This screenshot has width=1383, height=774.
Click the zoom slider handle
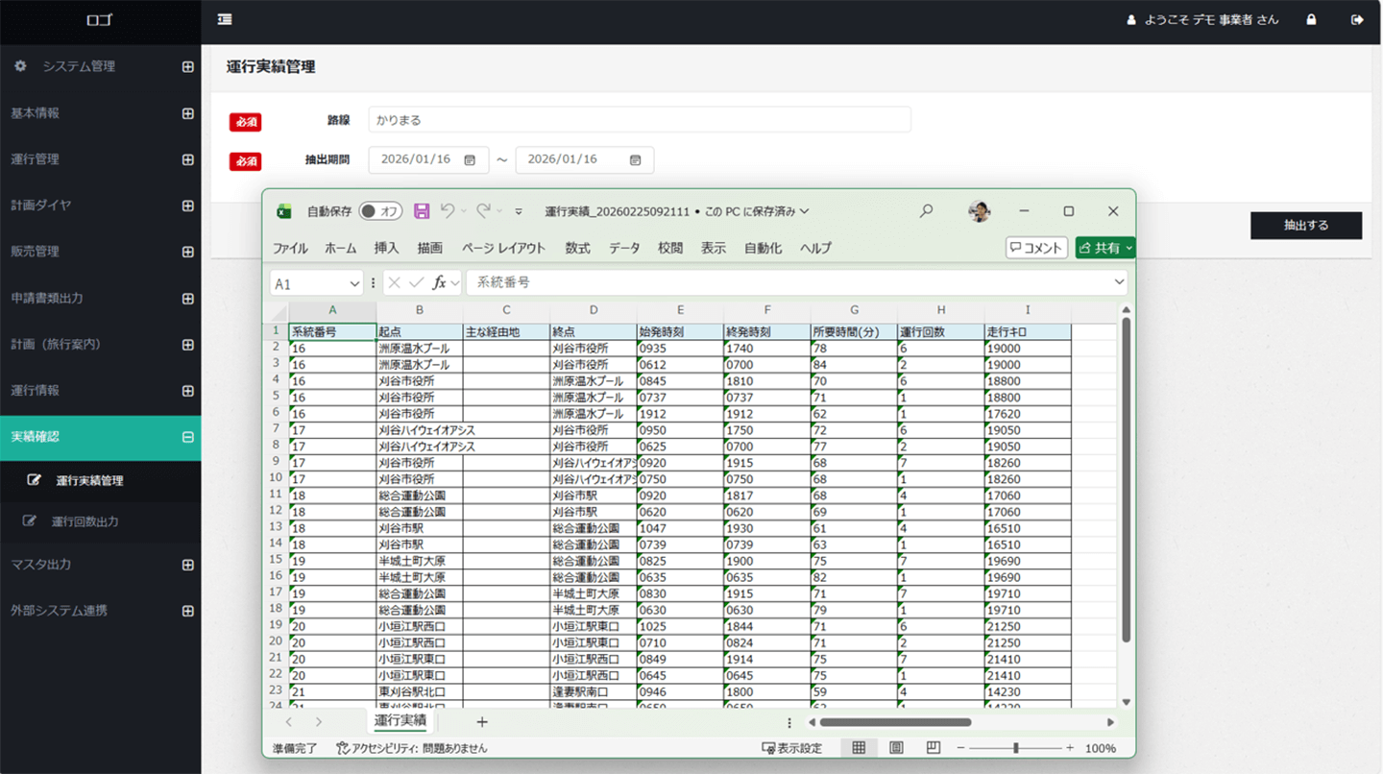tap(1015, 748)
